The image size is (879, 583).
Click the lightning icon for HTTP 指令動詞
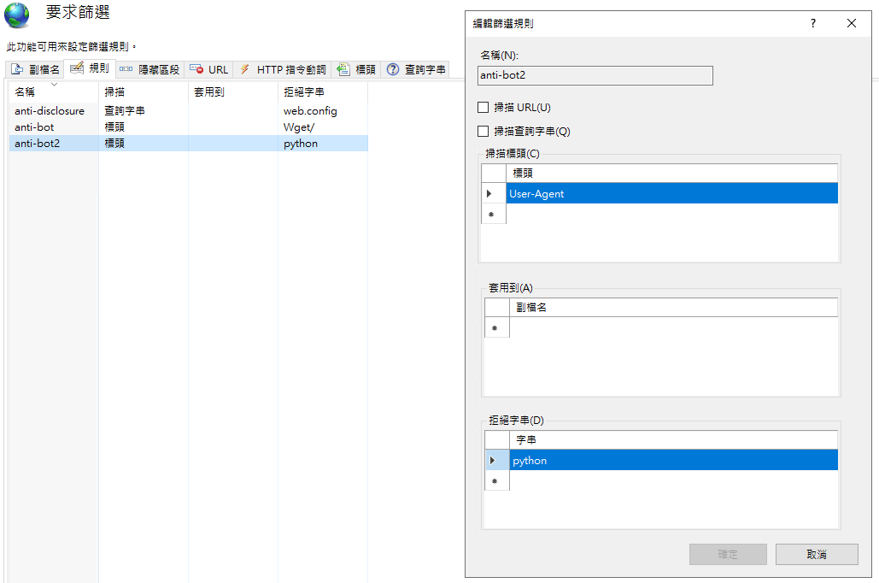[x=244, y=70]
